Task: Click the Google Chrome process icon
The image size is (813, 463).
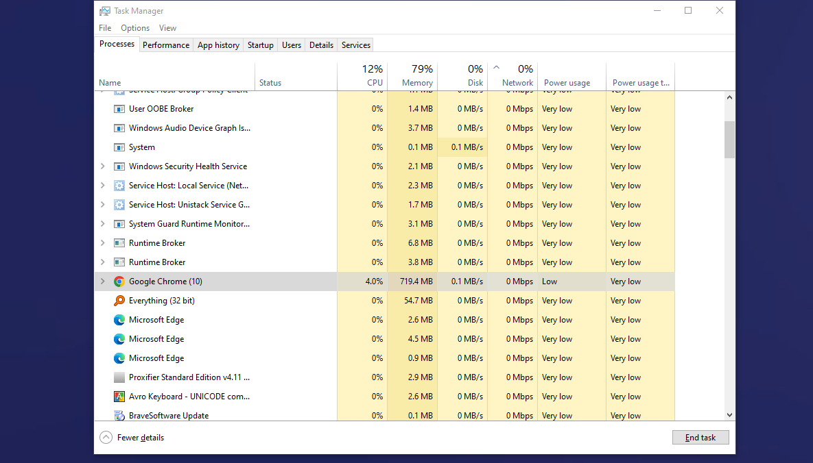Action: pyautogui.click(x=119, y=281)
